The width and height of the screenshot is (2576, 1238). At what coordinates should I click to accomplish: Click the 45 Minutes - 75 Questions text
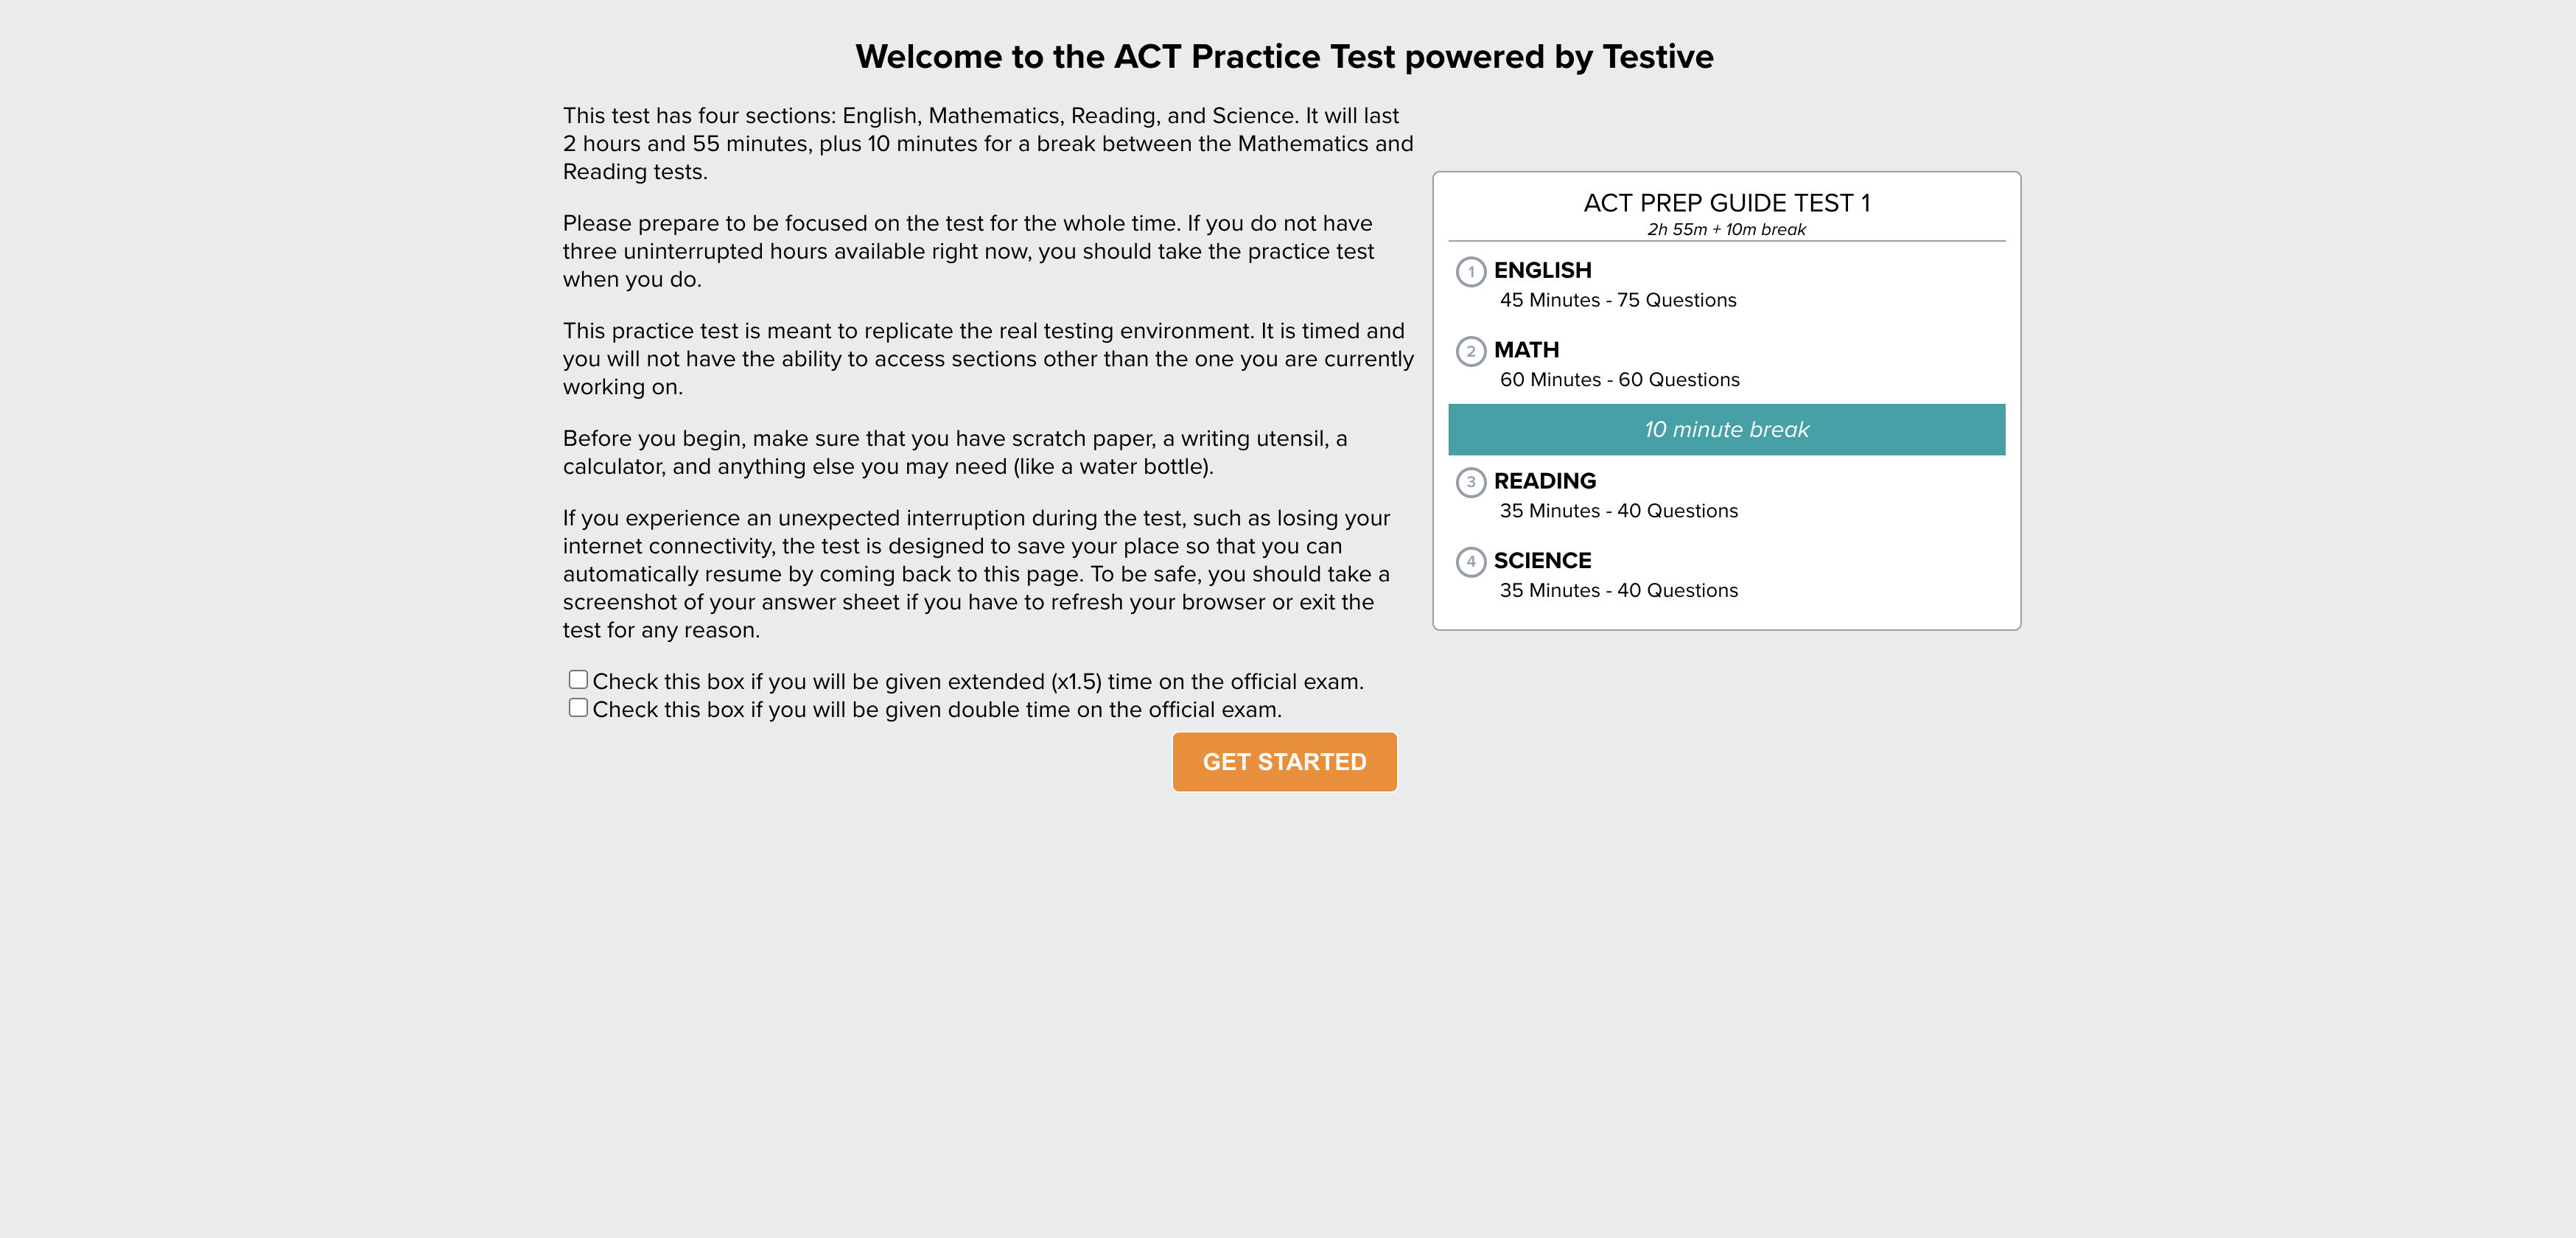(1617, 300)
